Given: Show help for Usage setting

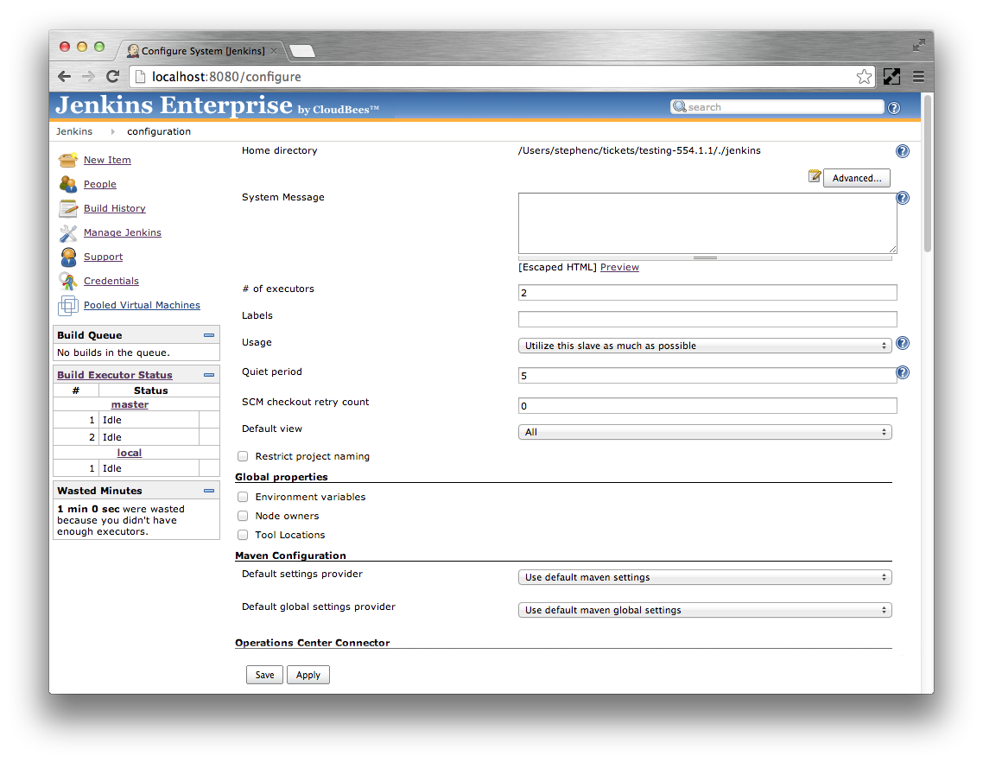Looking at the screenshot, I should (x=902, y=343).
